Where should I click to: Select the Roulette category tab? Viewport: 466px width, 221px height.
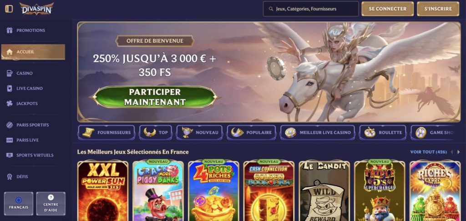click(x=383, y=132)
